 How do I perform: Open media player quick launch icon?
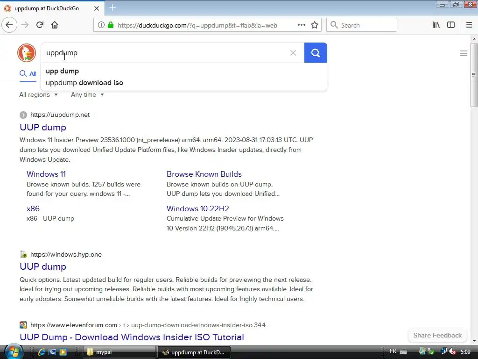[x=63, y=352]
